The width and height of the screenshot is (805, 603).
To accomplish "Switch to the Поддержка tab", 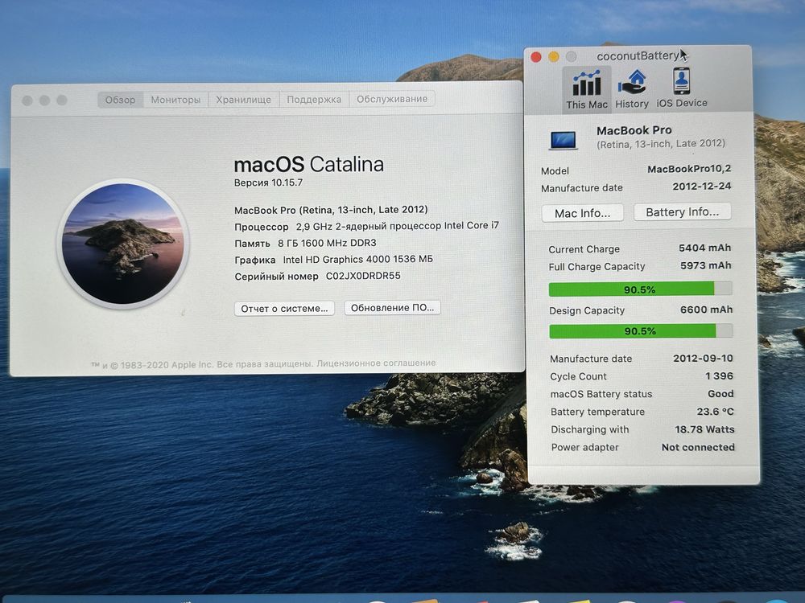I will coord(314,99).
